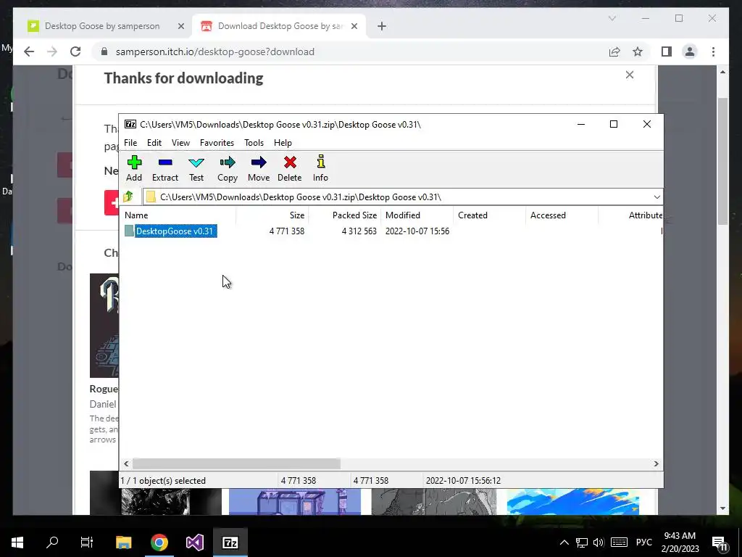Click the 7z icon in the 7-Zip title bar

(x=130, y=124)
